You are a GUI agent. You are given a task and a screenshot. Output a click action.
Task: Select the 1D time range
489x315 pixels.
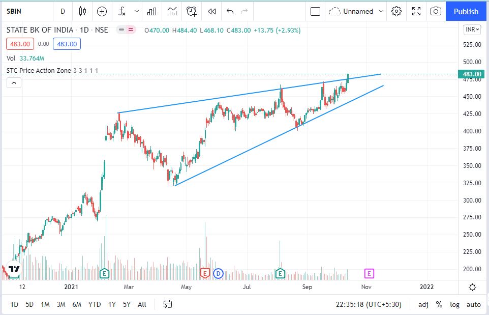[14, 304]
